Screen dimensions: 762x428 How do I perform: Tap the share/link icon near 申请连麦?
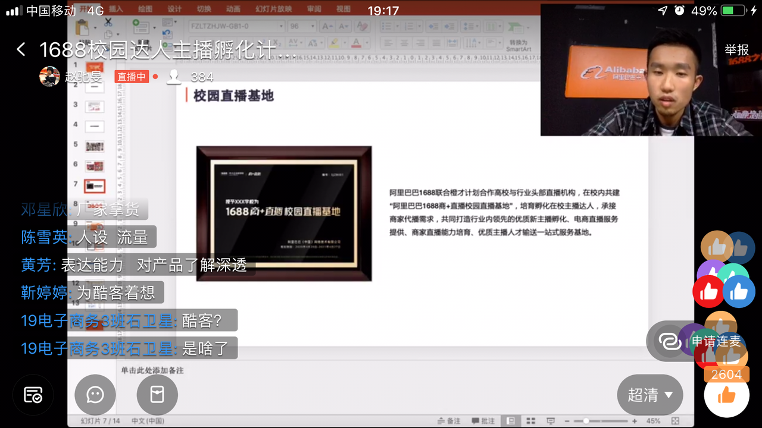670,341
